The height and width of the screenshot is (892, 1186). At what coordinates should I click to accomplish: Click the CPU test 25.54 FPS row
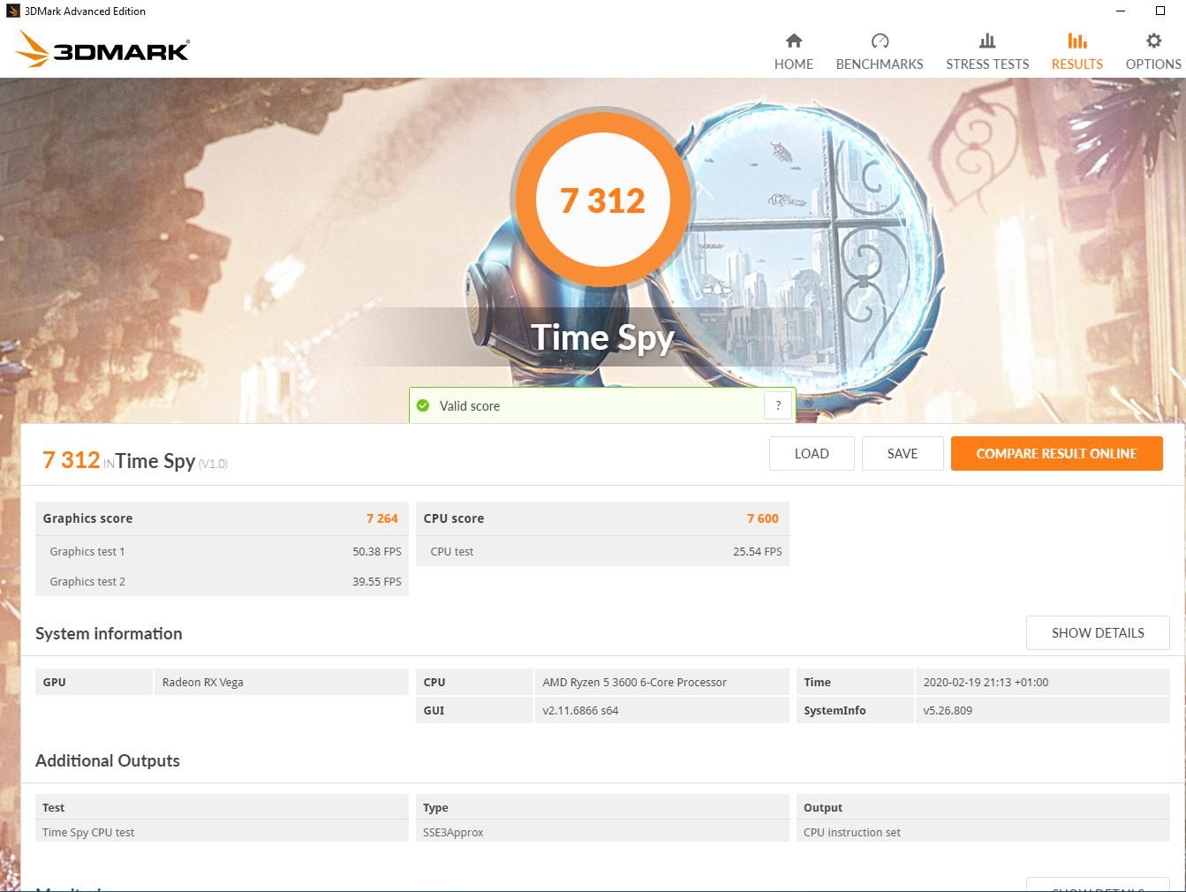click(602, 551)
